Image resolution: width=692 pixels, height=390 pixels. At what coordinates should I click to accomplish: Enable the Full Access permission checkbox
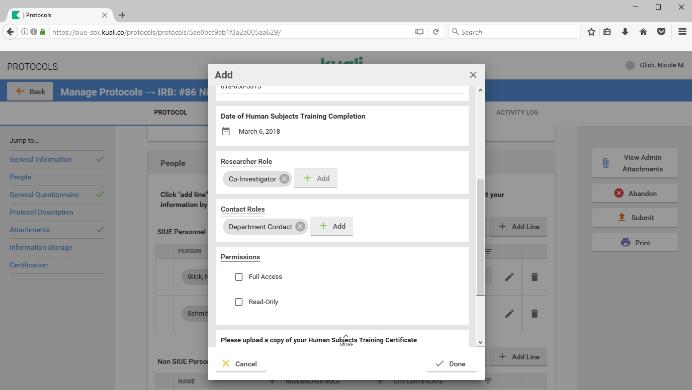(x=239, y=277)
